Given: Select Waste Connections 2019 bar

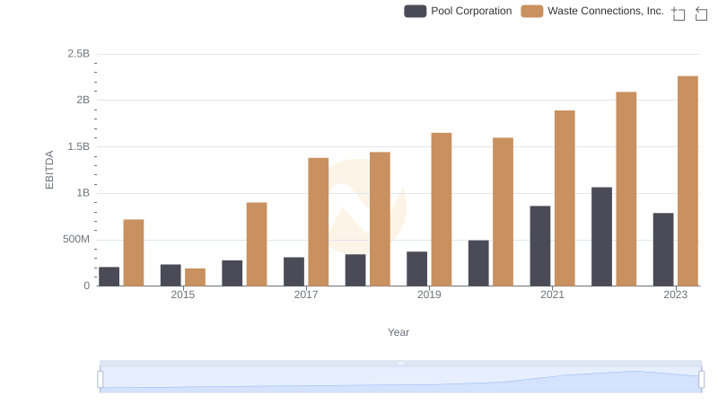Looking at the screenshot, I should (x=442, y=209).
